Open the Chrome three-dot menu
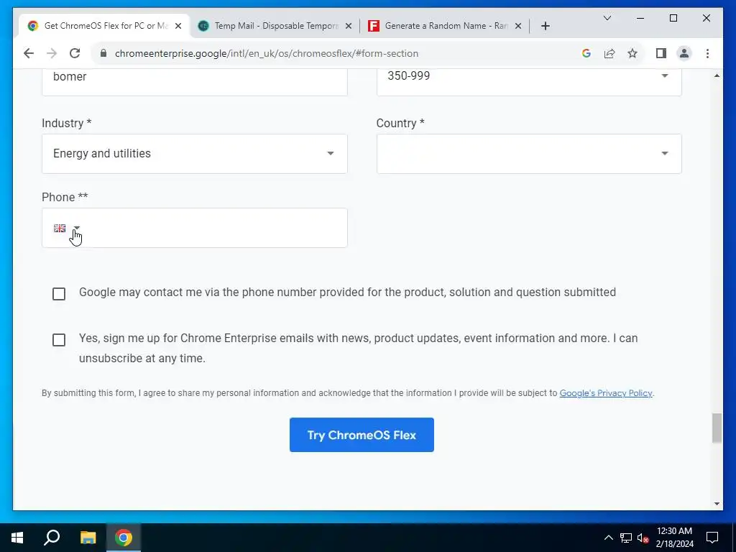The height and width of the screenshot is (552, 736). point(707,53)
